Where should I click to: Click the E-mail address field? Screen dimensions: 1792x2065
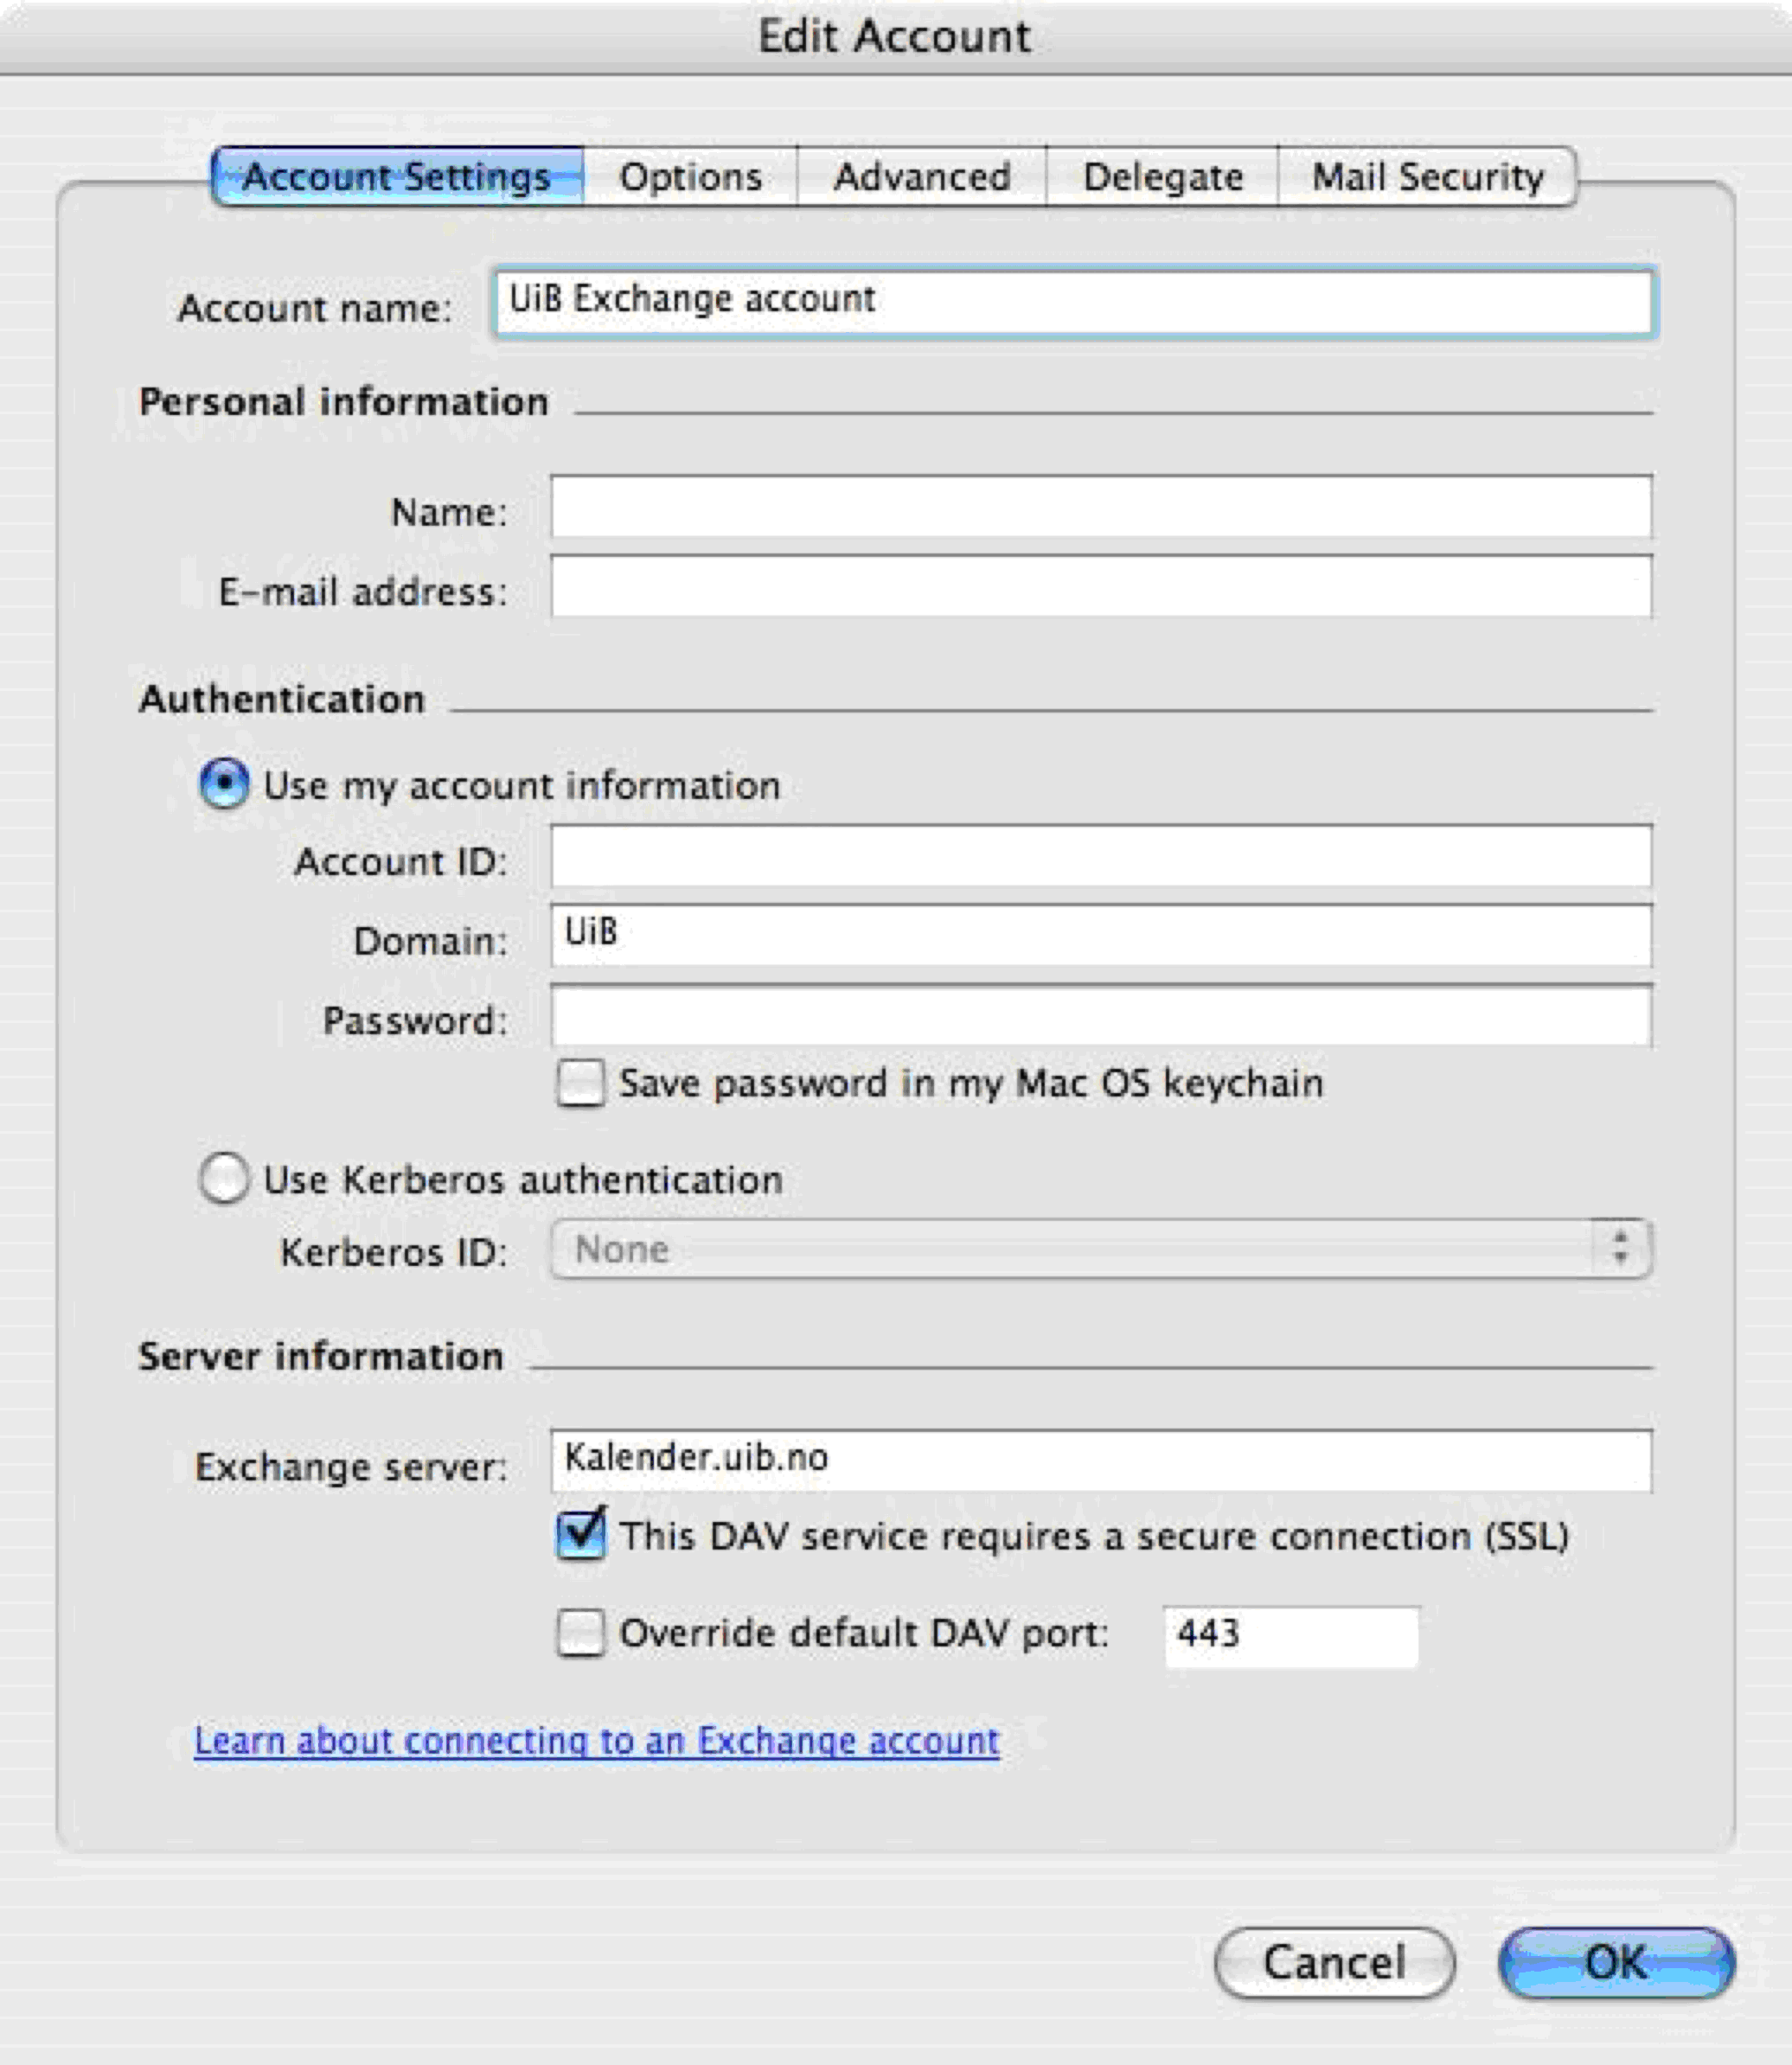click(1100, 587)
